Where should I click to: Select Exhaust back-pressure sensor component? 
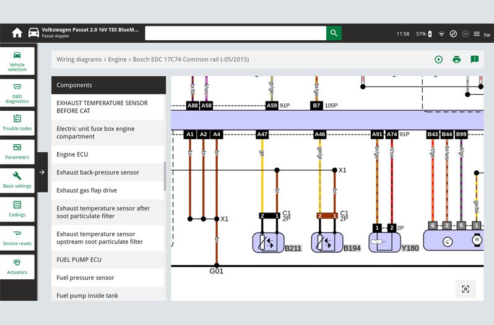pos(108,173)
